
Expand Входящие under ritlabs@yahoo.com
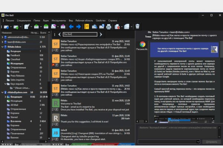click(x=5, y=97)
